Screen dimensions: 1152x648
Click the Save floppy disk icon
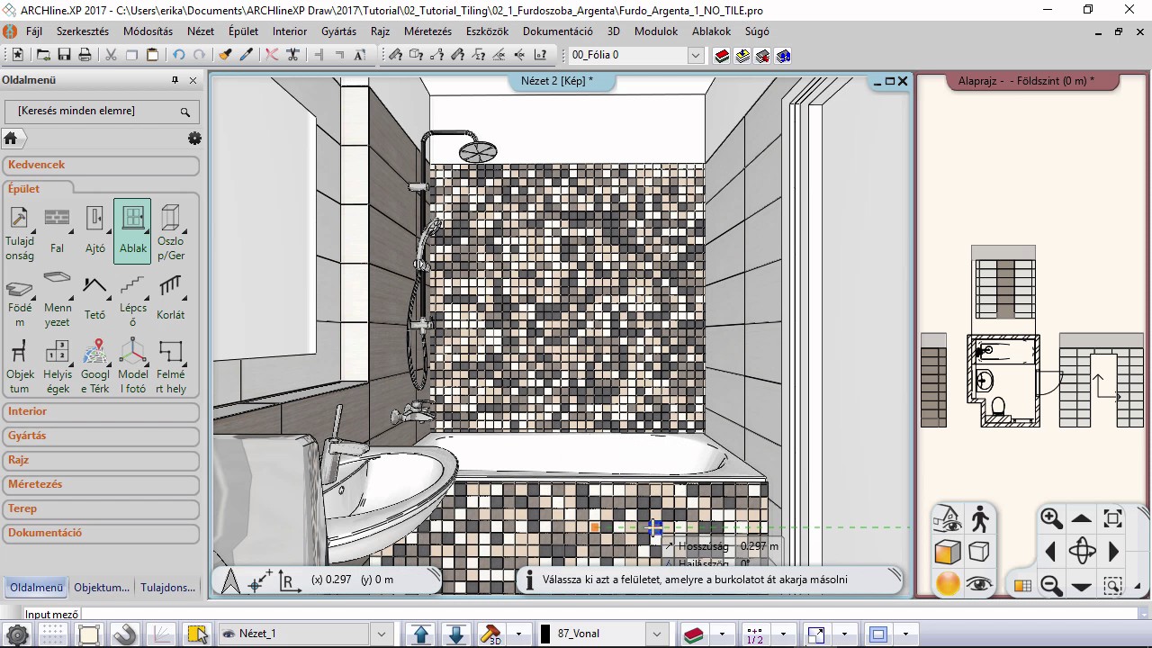(63, 55)
